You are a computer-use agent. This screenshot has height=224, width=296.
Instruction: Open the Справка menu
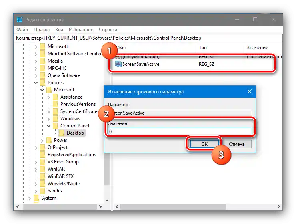pos(108,30)
